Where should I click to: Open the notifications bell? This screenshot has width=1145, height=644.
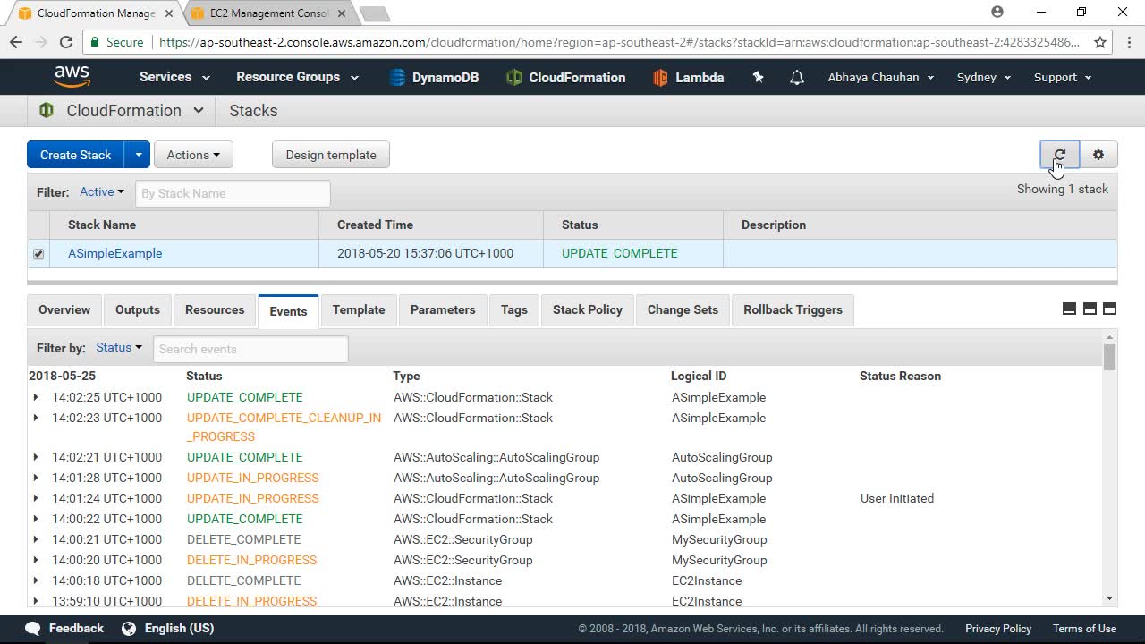pyautogui.click(x=797, y=78)
